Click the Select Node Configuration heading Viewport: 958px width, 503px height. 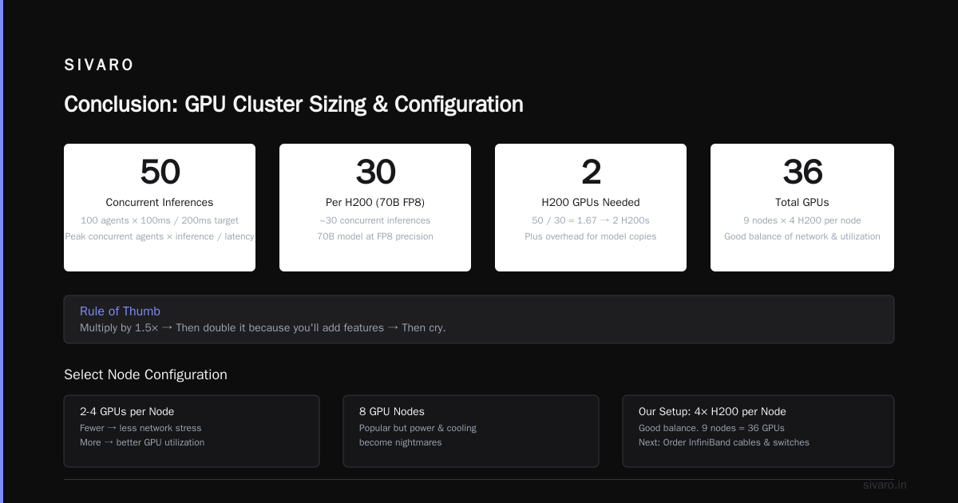pos(145,375)
